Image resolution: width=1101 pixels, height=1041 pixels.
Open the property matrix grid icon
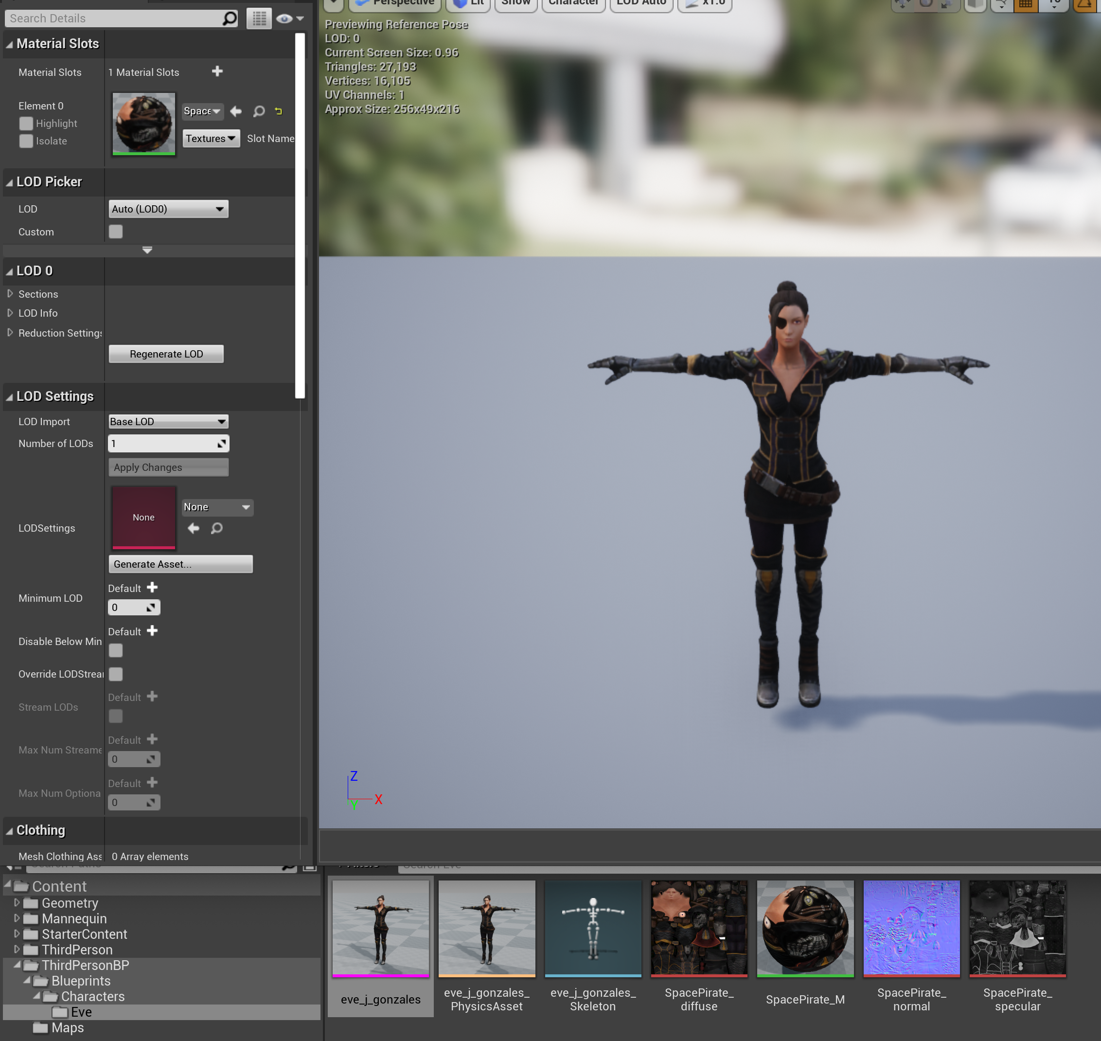pos(259,18)
